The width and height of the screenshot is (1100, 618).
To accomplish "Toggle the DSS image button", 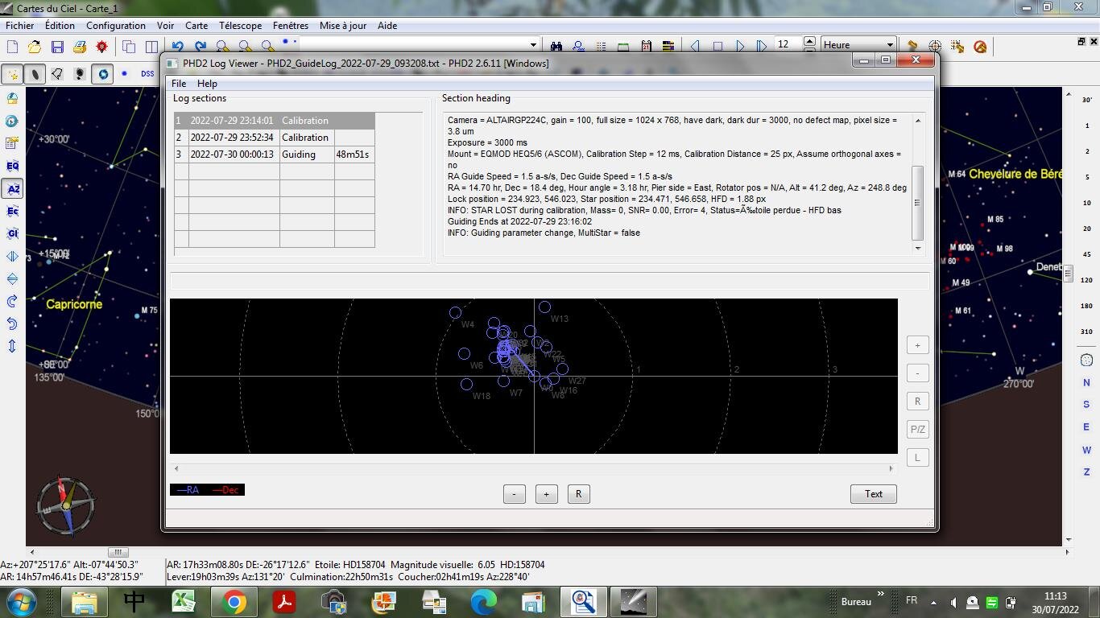I will pos(147,74).
